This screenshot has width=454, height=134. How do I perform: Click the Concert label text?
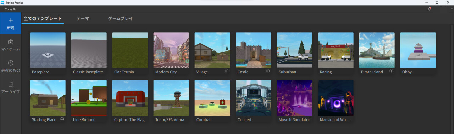pos(244,120)
